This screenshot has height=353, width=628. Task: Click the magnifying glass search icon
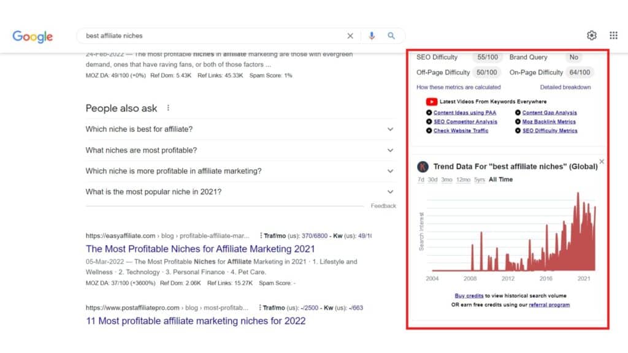[391, 36]
